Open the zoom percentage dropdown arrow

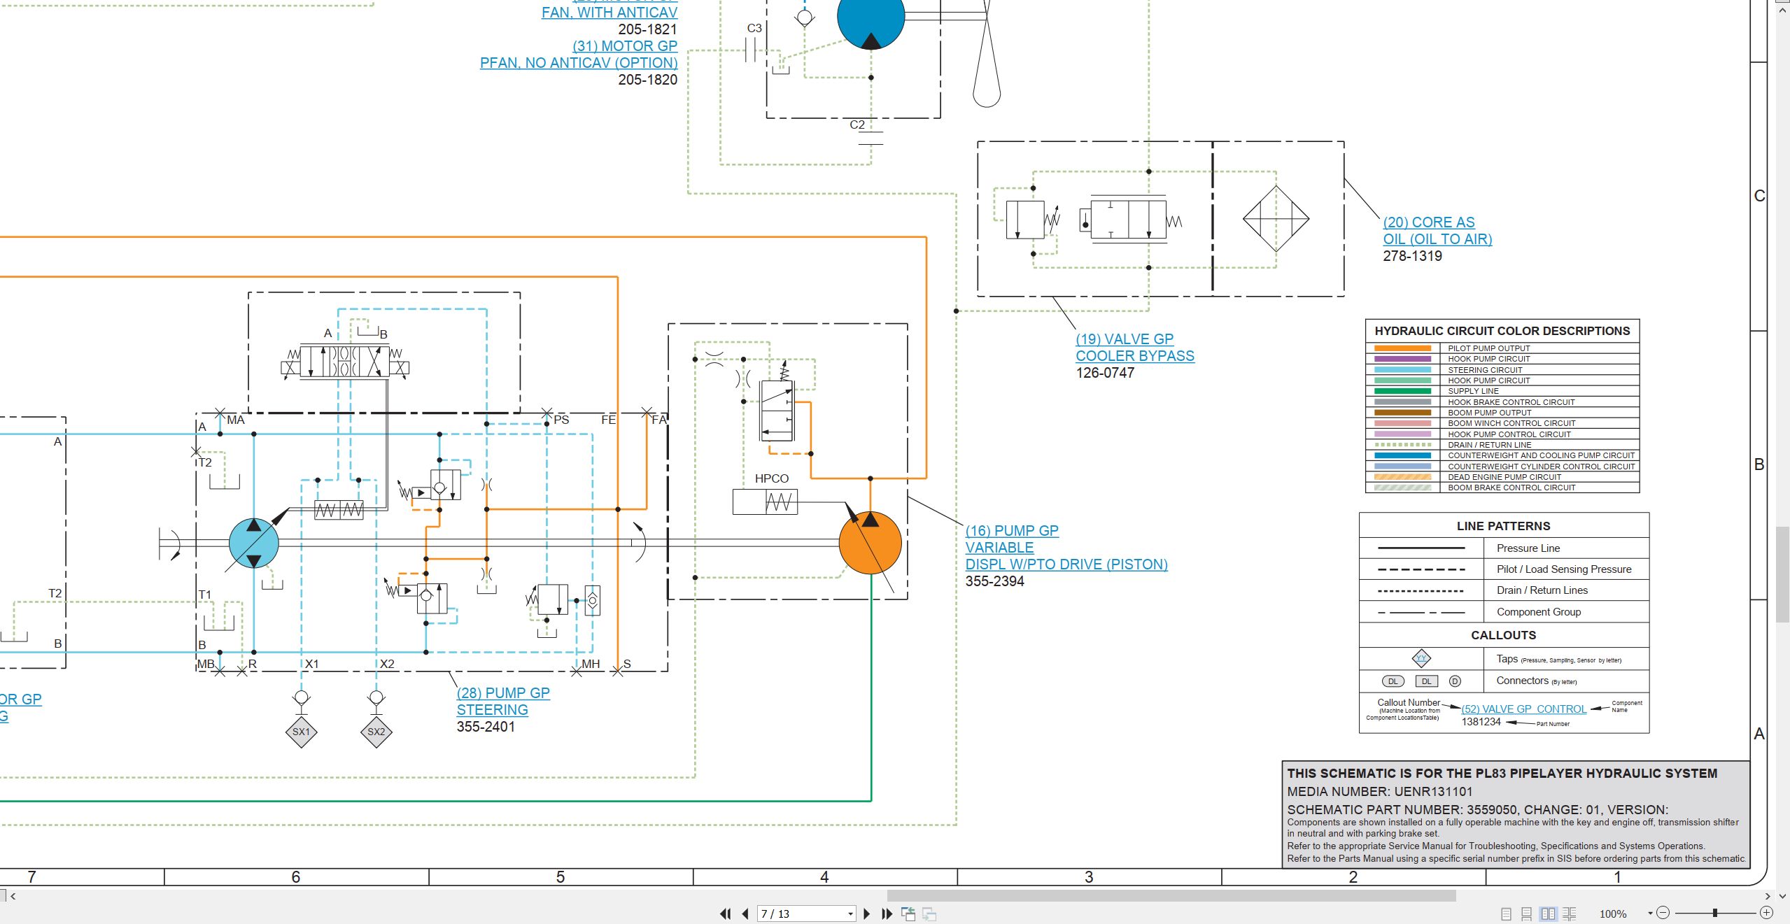pos(1649,913)
